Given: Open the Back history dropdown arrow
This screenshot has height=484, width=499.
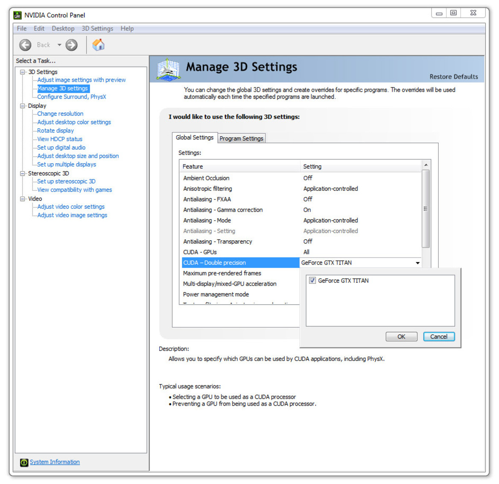Looking at the screenshot, I should coord(59,45).
